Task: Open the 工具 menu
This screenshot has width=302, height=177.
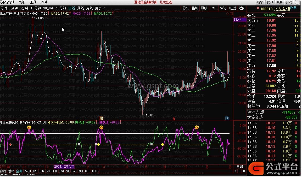Action: point(33,2)
